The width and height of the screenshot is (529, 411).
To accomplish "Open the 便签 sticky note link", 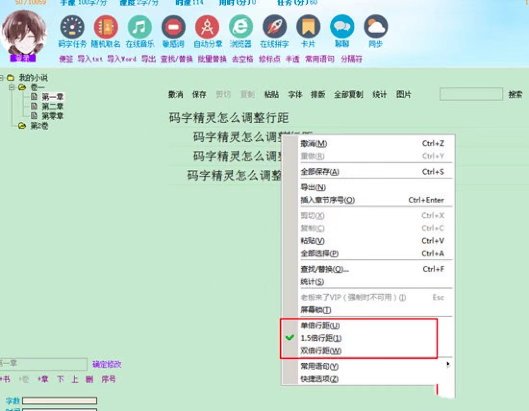I will (x=66, y=59).
